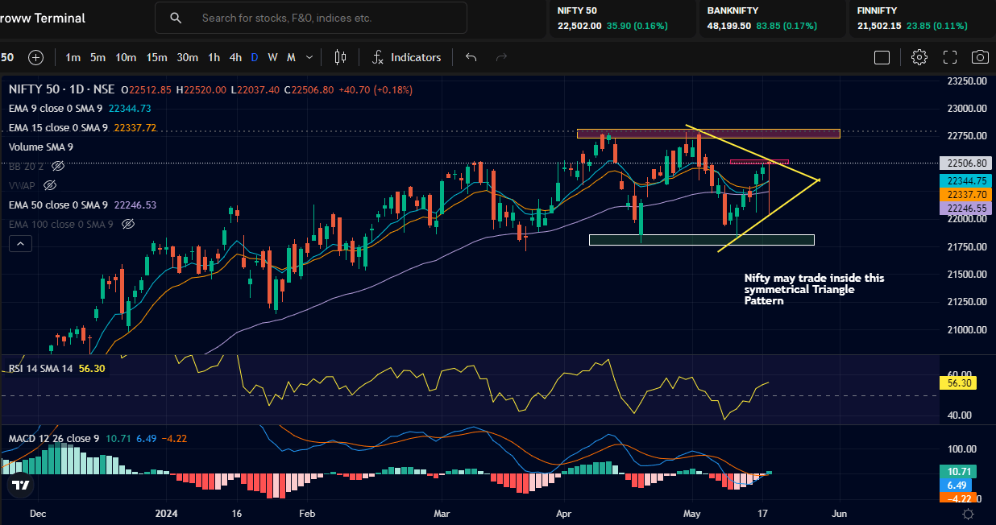Click the green support zone rectangle

(702, 240)
